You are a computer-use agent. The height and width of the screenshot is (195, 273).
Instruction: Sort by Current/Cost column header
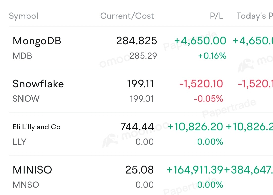127,16
